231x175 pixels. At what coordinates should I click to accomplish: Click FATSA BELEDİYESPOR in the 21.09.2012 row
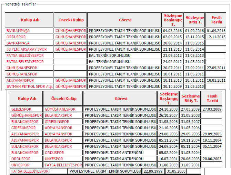25,55
